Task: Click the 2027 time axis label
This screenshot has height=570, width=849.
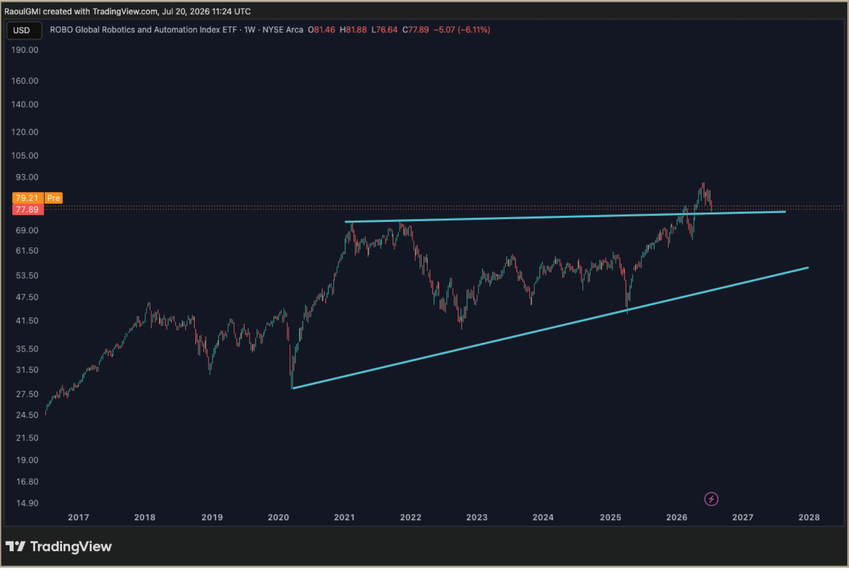Action: tap(743, 517)
